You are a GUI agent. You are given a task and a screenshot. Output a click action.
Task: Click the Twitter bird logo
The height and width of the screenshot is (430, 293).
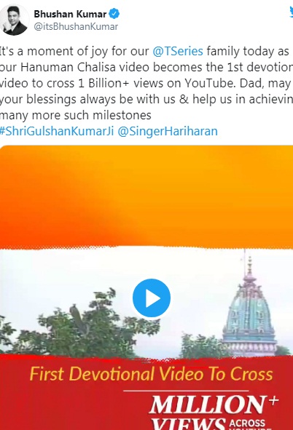point(291,12)
